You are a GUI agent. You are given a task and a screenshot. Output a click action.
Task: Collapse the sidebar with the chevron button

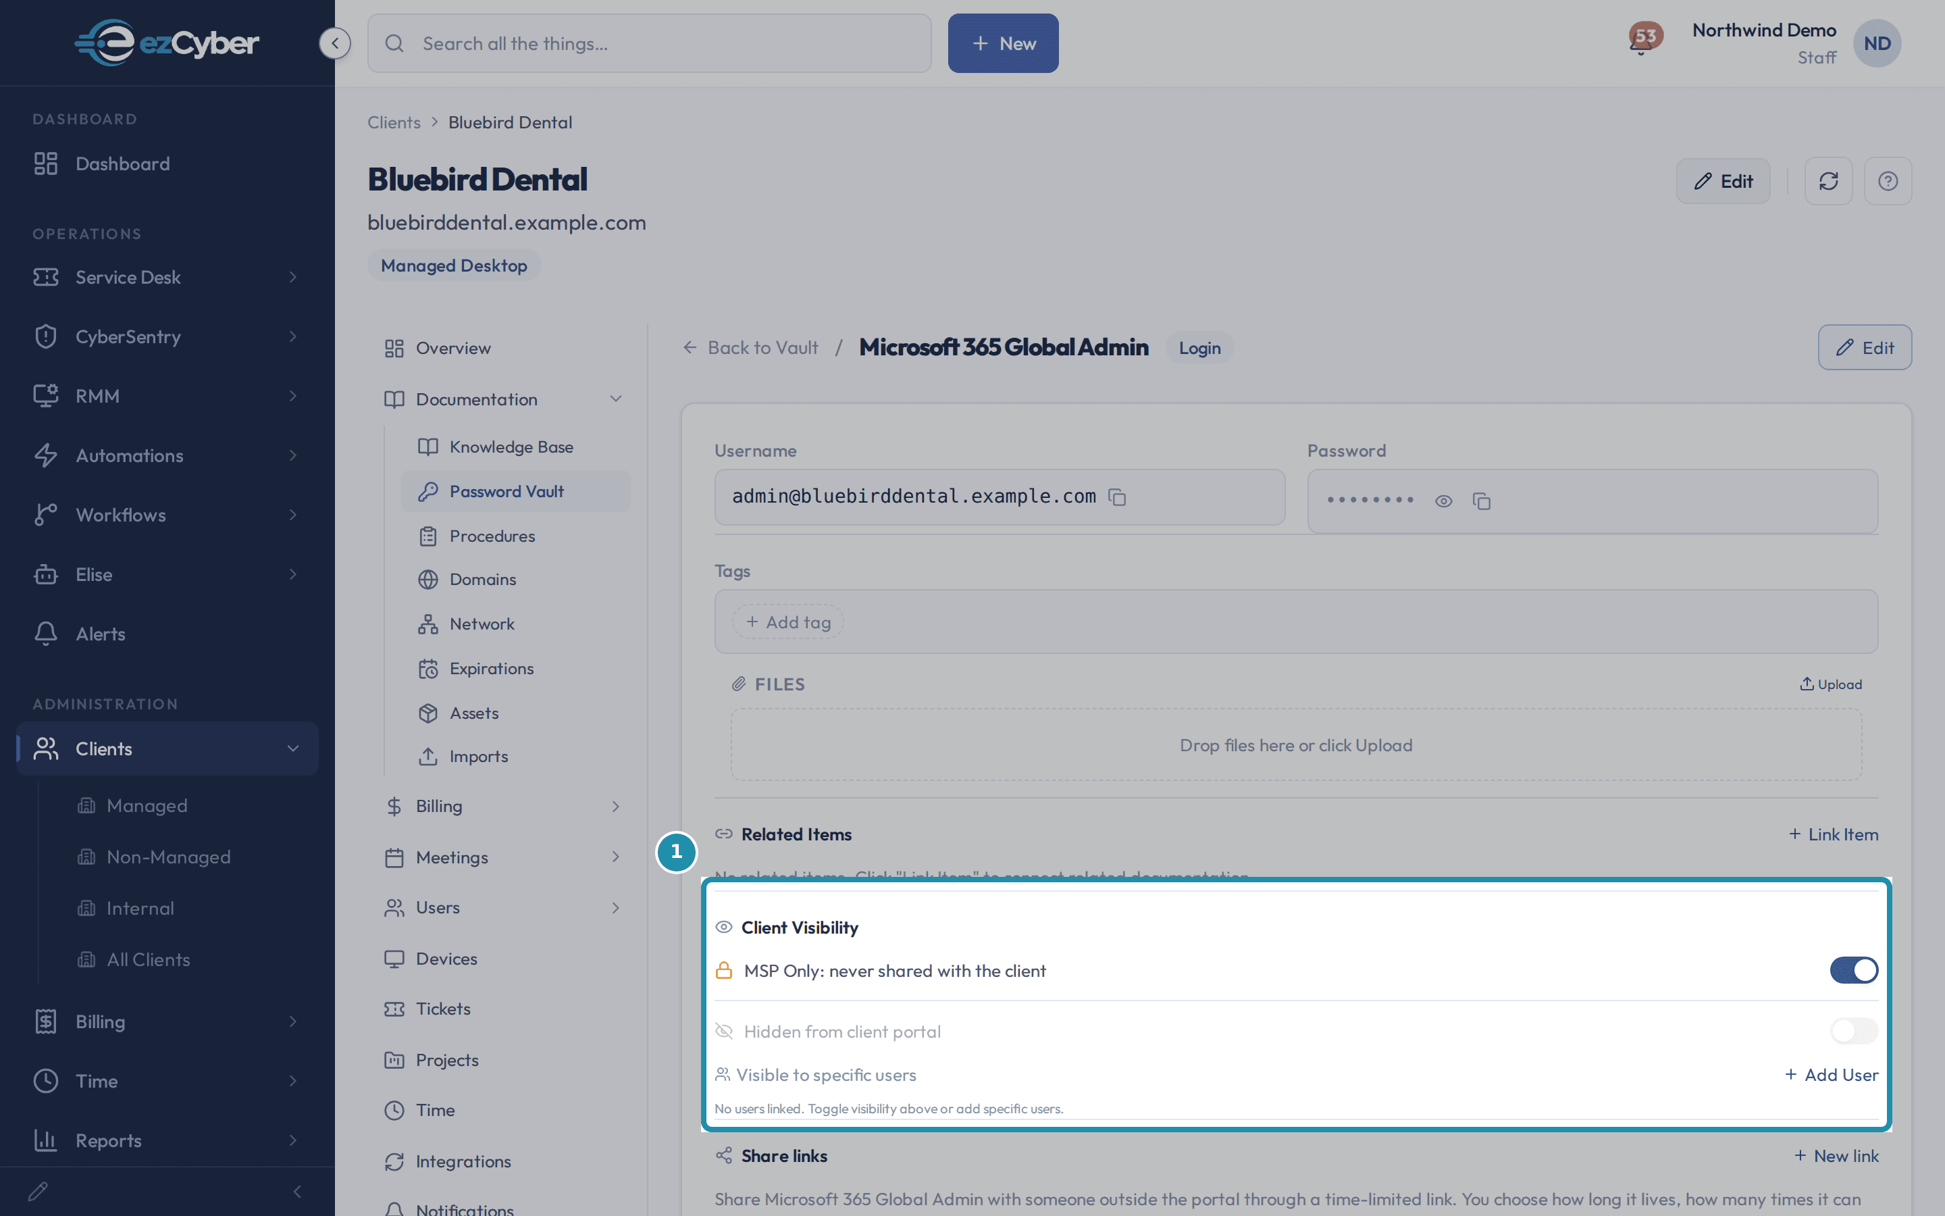[x=335, y=43]
